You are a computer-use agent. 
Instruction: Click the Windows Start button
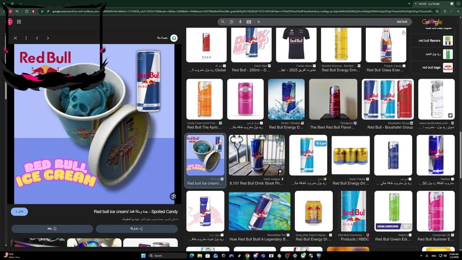click(143, 256)
